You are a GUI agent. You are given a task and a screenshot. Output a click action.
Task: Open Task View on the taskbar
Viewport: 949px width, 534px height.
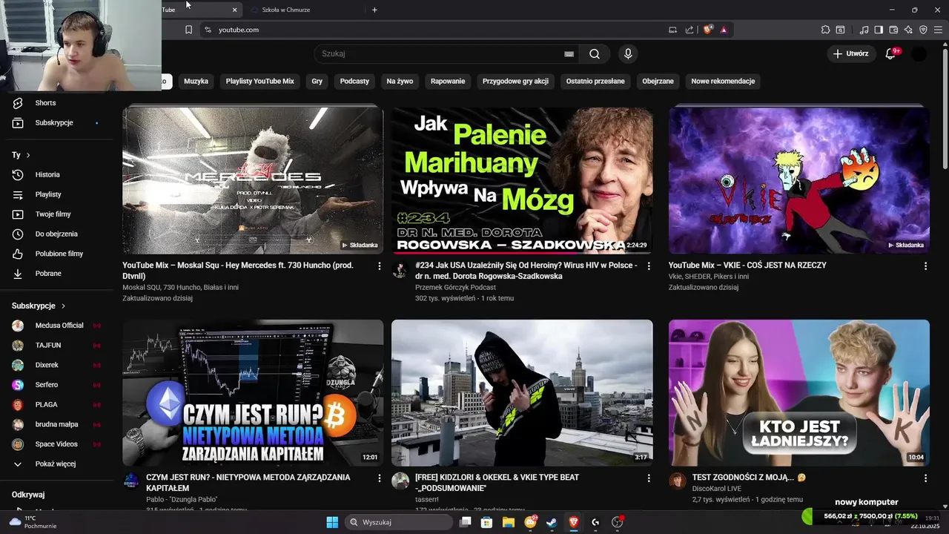(x=466, y=522)
